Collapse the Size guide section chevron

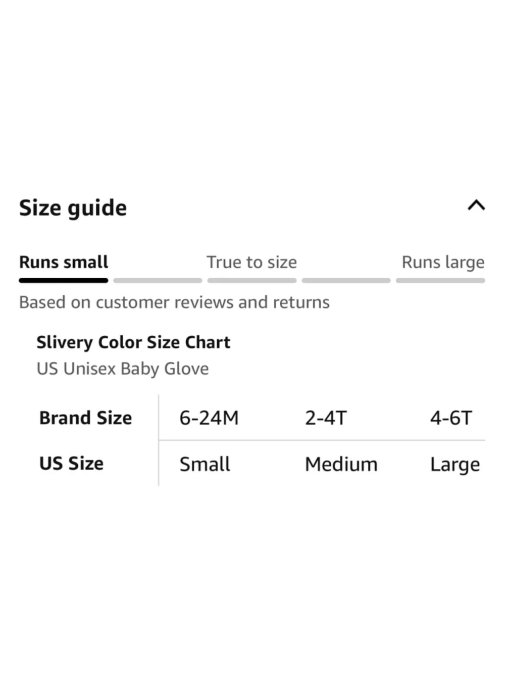click(x=476, y=205)
